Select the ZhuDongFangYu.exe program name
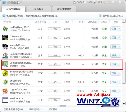This screenshot has width=126, height=112. 21,72
